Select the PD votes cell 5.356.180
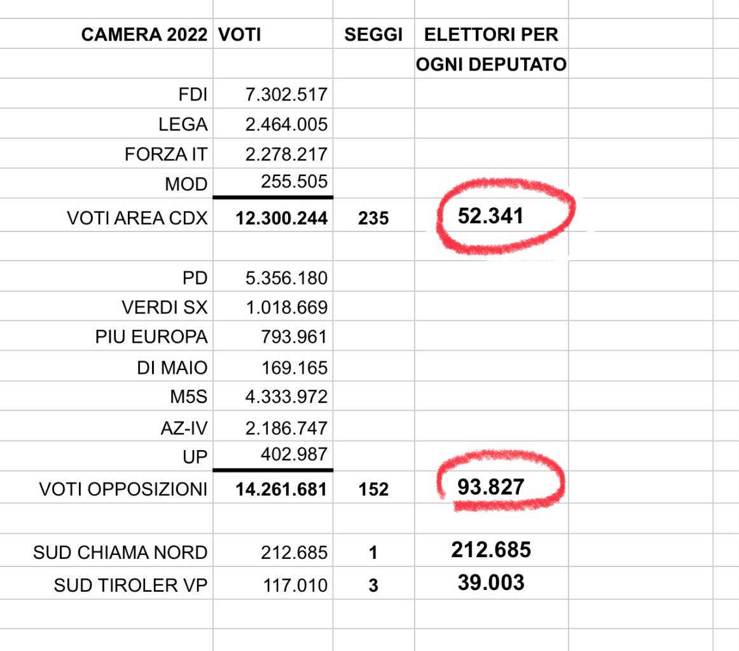739x651 pixels. coord(273,277)
